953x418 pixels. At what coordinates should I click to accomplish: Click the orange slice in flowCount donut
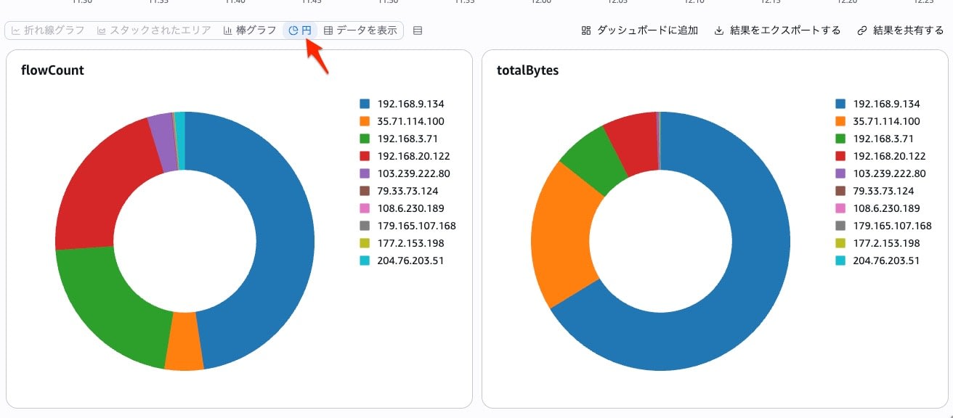(x=184, y=342)
